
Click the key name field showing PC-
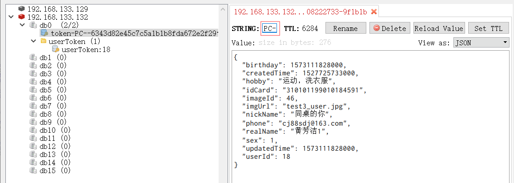(270, 28)
